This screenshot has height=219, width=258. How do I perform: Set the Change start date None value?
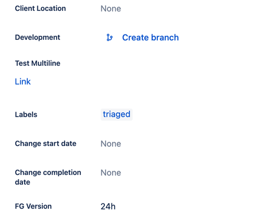click(111, 144)
